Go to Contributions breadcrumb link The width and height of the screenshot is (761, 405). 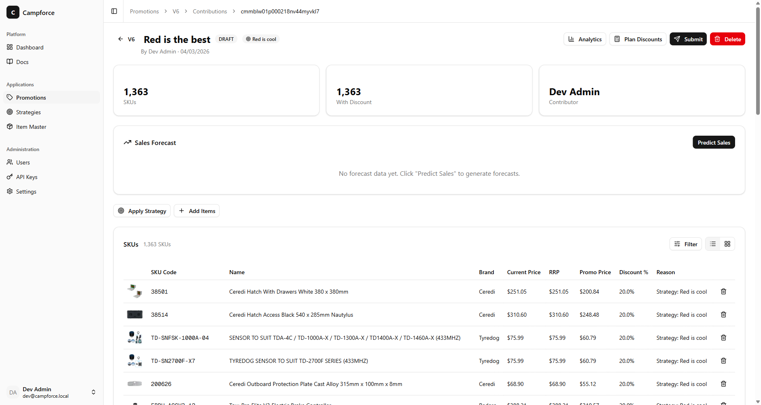pos(210,11)
